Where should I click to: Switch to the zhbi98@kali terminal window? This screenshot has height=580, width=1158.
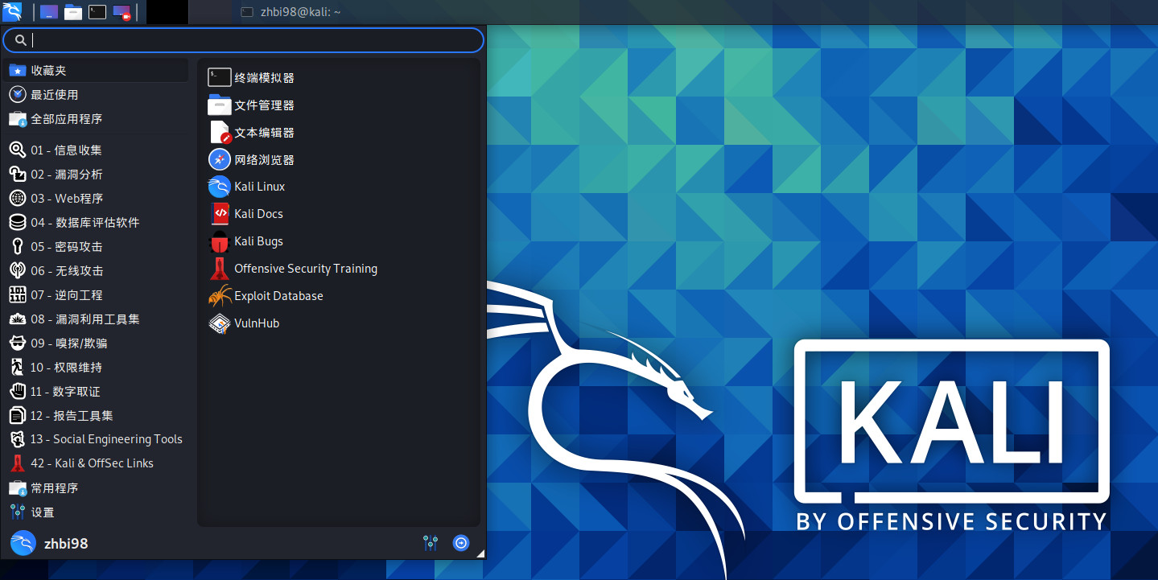tap(291, 12)
